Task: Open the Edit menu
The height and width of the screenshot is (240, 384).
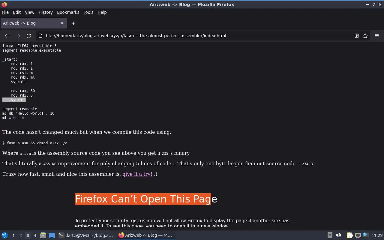Action: click(17, 12)
